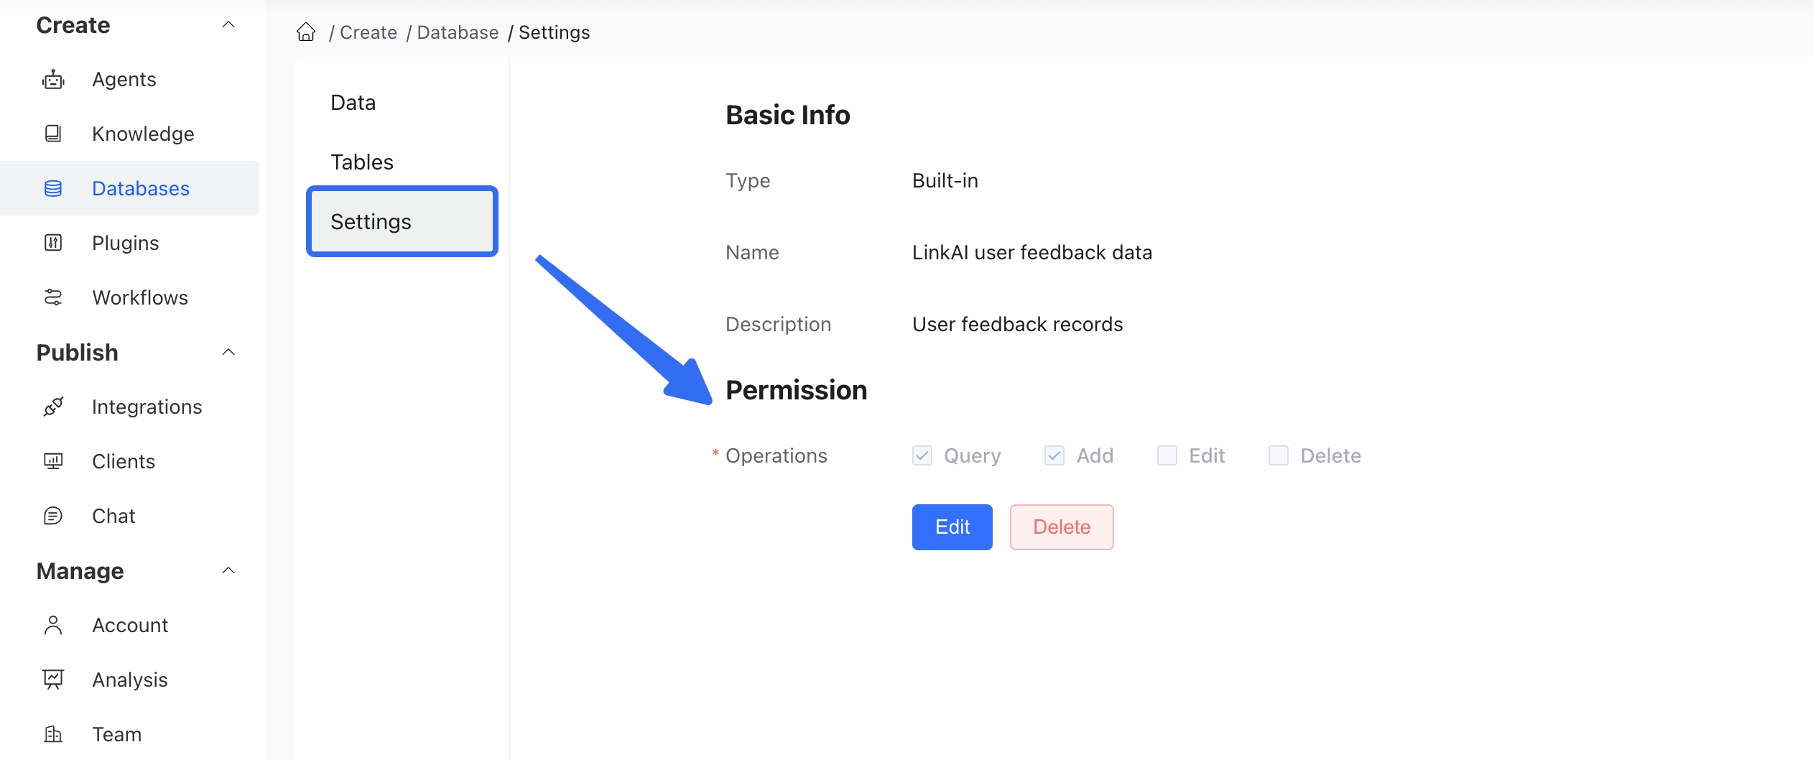Click the red Delete button
Viewport: 1813px width, 760px height.
point(1062,527)
